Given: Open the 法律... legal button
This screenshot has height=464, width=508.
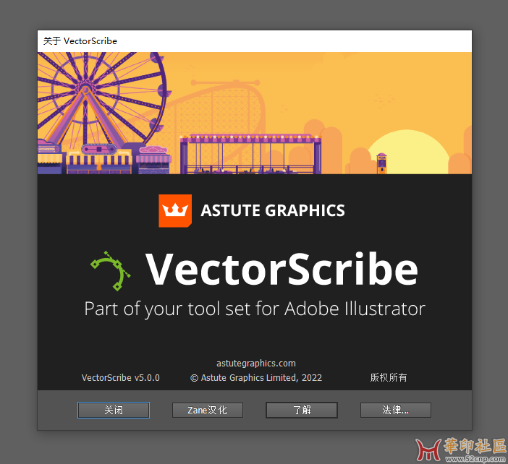Looking at the screenshot, I should [x=396, y=410].
